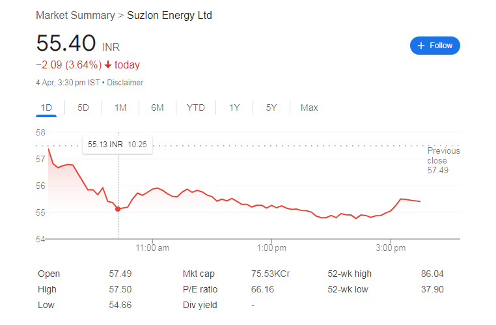Image resolution: width=496 pixels, height=325 pixels.
Task: Click the P/E ratio value 66.16
Action: (262, 289)
